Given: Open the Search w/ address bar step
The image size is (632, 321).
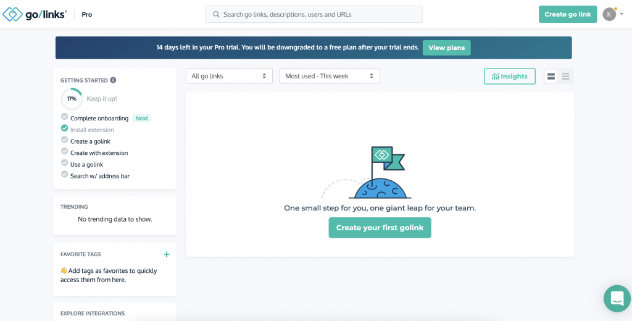Looking at the screenshot, I should pyautogui.click(x=100, y=176).
